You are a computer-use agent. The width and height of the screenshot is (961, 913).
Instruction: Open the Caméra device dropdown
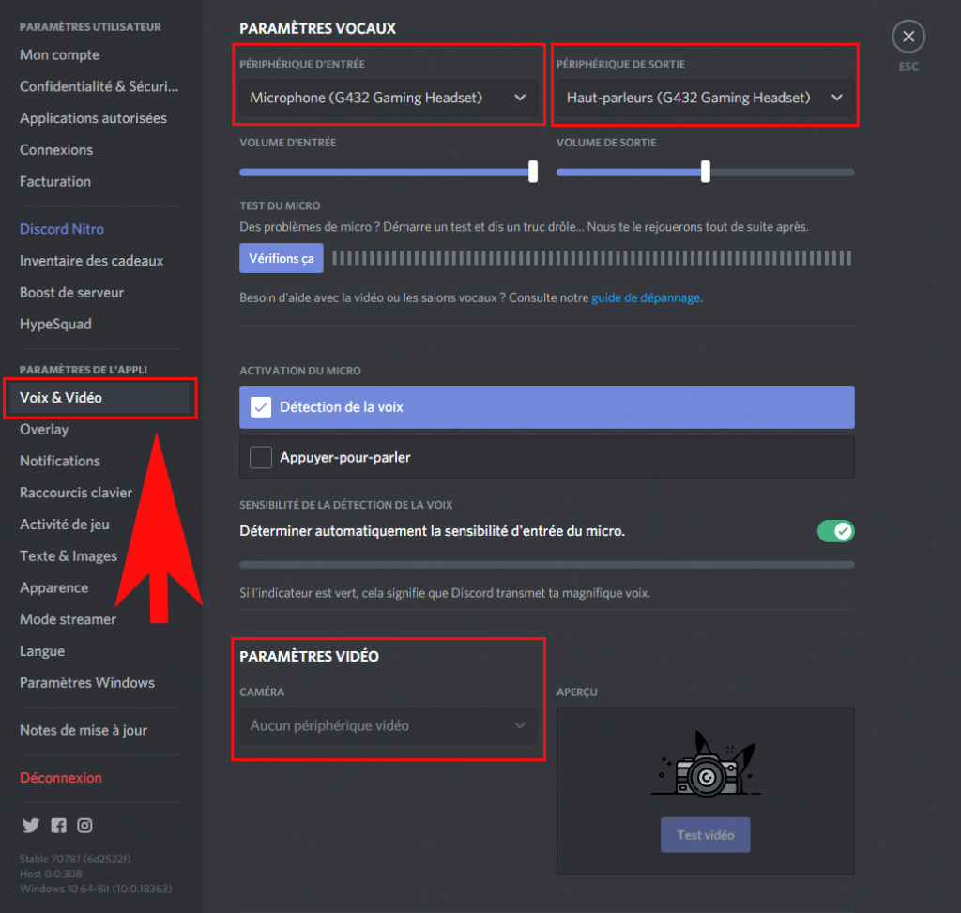(x=388, y=725)
